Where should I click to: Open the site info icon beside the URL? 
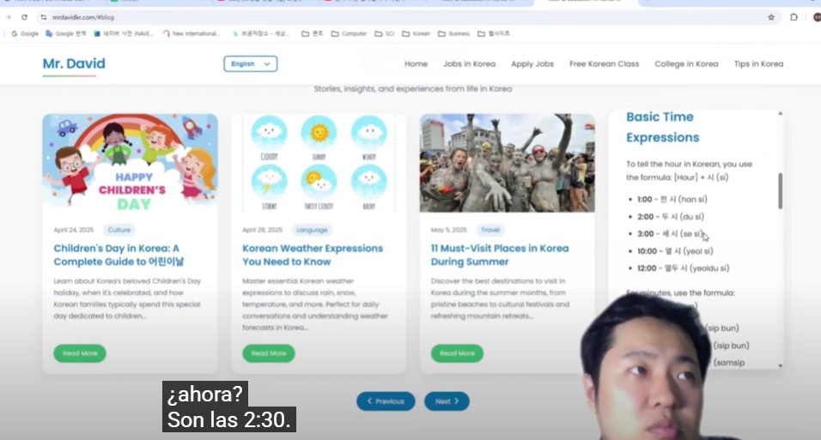43,17
